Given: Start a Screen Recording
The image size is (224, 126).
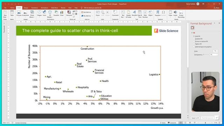Looking at the screenshot, I should point(181,14).
